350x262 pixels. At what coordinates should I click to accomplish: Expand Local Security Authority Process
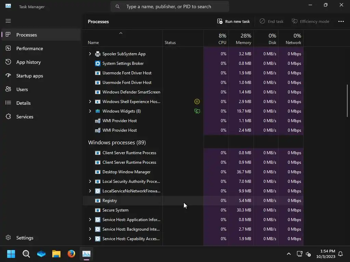90,181
